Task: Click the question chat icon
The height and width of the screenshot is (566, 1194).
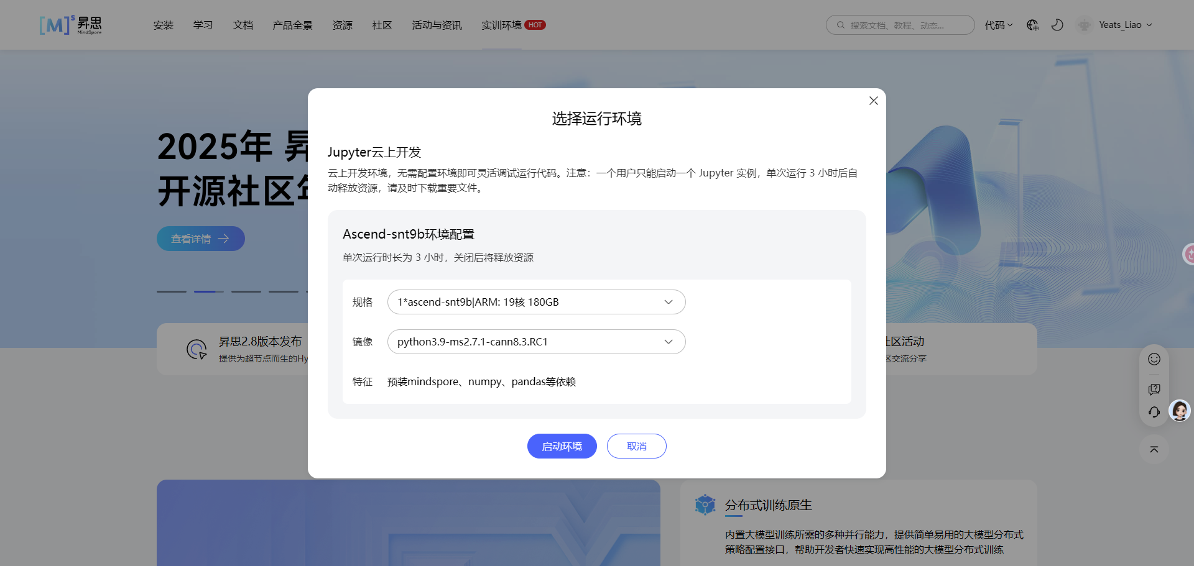Action: tap(1154, 389)
